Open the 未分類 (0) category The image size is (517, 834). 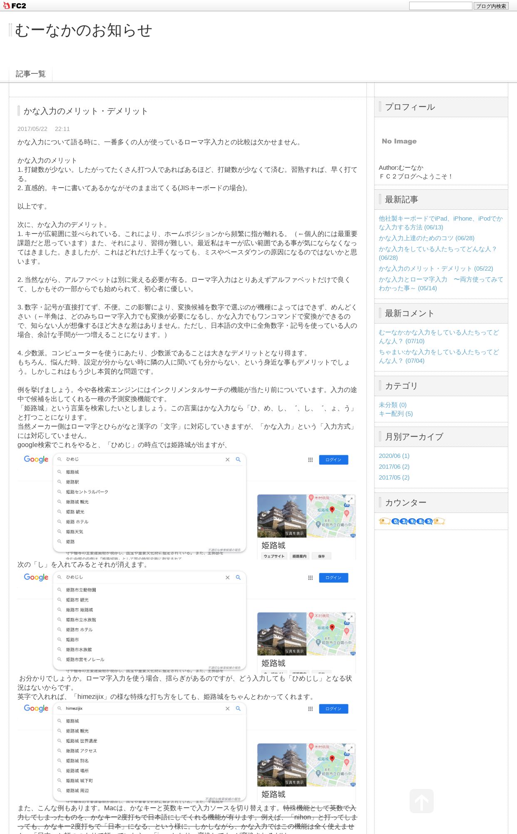coord(393,405)
